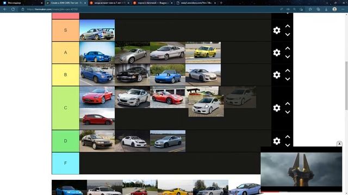Move A tier row up with arrow
348x195 pixels.
click(288, 48)
